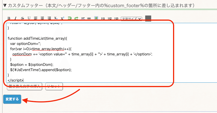Apply subscript formatting

point(56,18)
